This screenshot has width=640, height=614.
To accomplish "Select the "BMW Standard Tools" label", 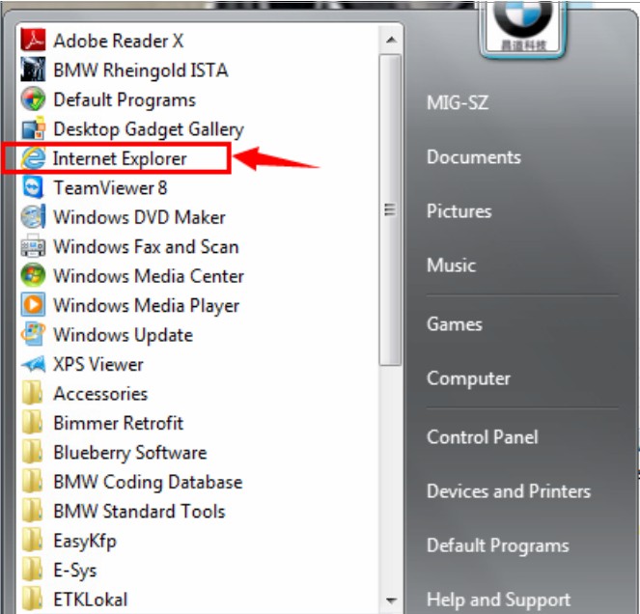I will point(139,511).
